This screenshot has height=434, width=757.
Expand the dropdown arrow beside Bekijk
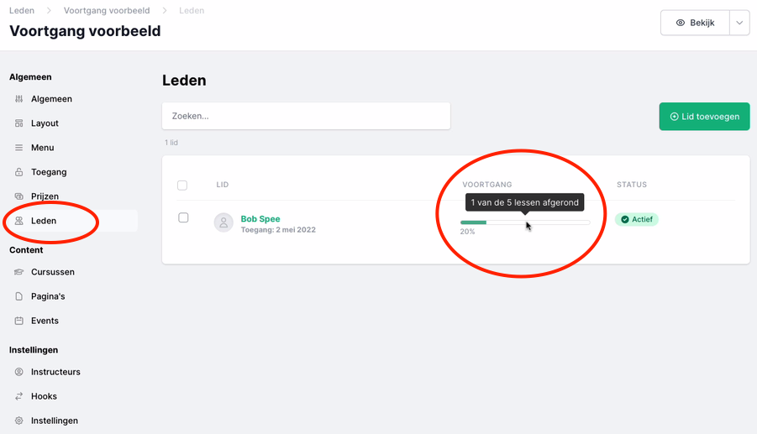pos(739,23)
